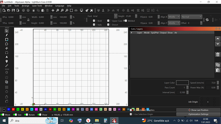Select the Edit Nodes tool

7,48
